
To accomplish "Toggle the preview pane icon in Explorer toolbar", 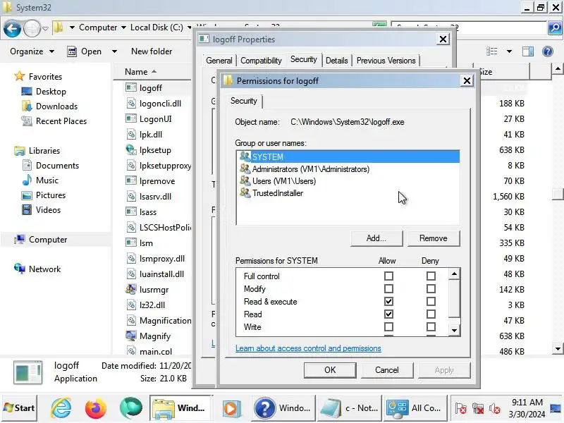I will pyautogui.click(x=527, y=51).
